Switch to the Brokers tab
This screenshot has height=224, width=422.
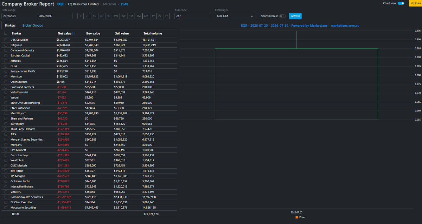click(10, 25)
